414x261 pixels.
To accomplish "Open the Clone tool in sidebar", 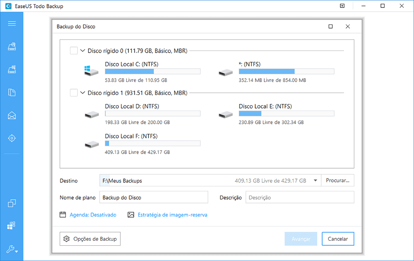I will click(x=12, y=203).
